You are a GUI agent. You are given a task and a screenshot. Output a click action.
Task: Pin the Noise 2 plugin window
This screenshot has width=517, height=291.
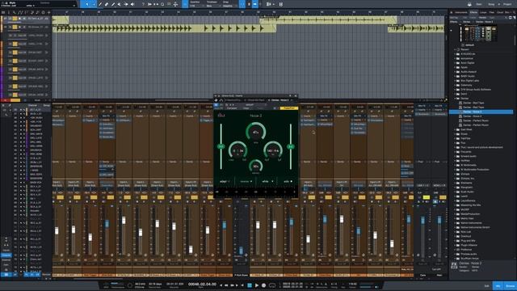click(291, 95)
